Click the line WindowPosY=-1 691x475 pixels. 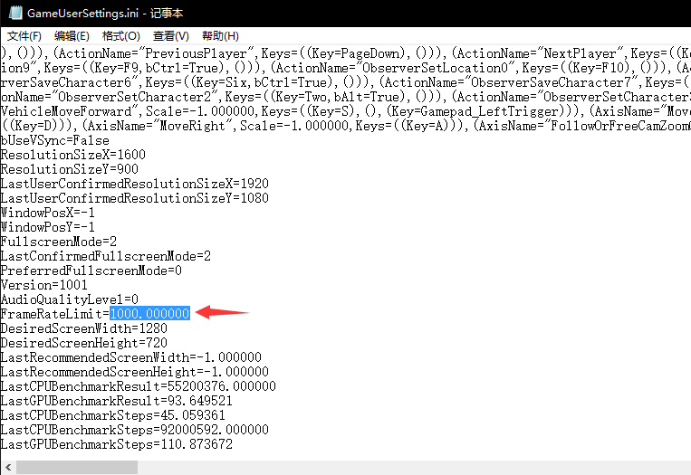click(47, 227)
